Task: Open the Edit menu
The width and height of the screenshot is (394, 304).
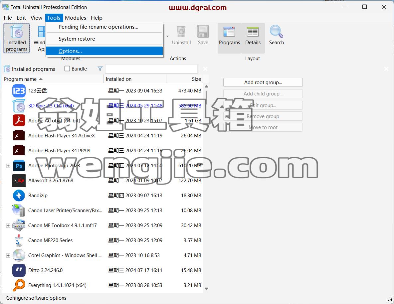Action: 21,18
